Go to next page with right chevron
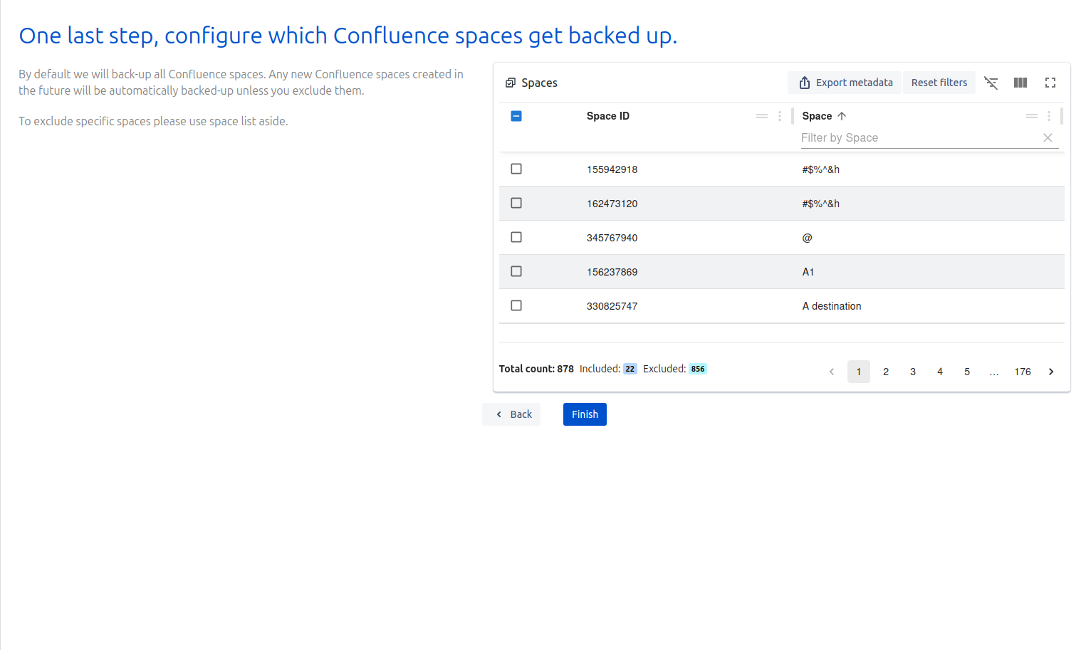 click(1051, 372)
